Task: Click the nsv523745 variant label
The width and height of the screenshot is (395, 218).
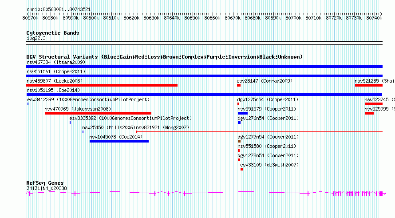Action: point(379,99)
